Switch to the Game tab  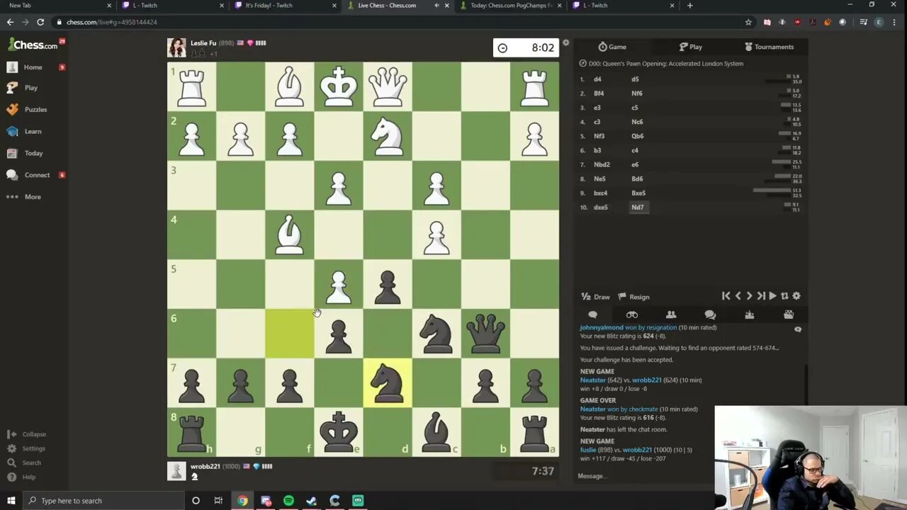pyautogui.click(x=612, y=47)
